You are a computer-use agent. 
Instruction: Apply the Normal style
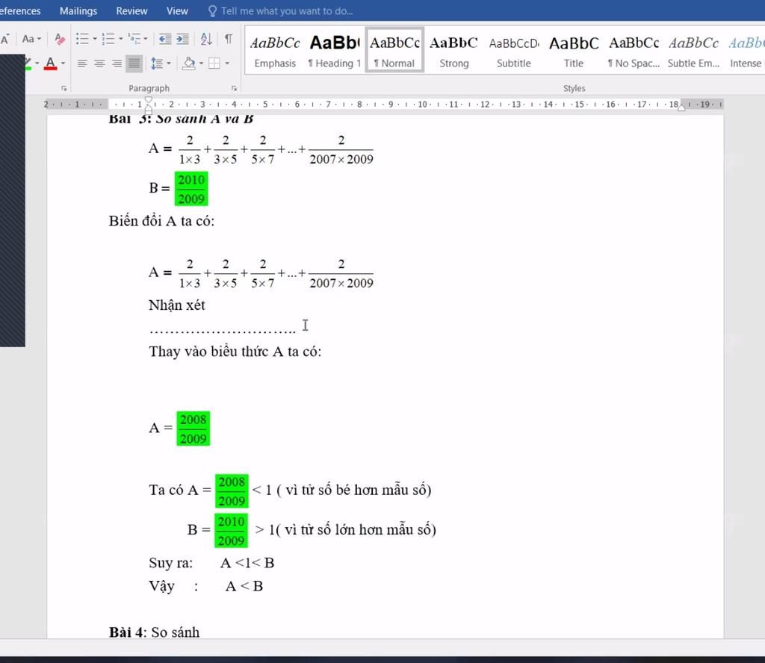[x=394, y=50]
